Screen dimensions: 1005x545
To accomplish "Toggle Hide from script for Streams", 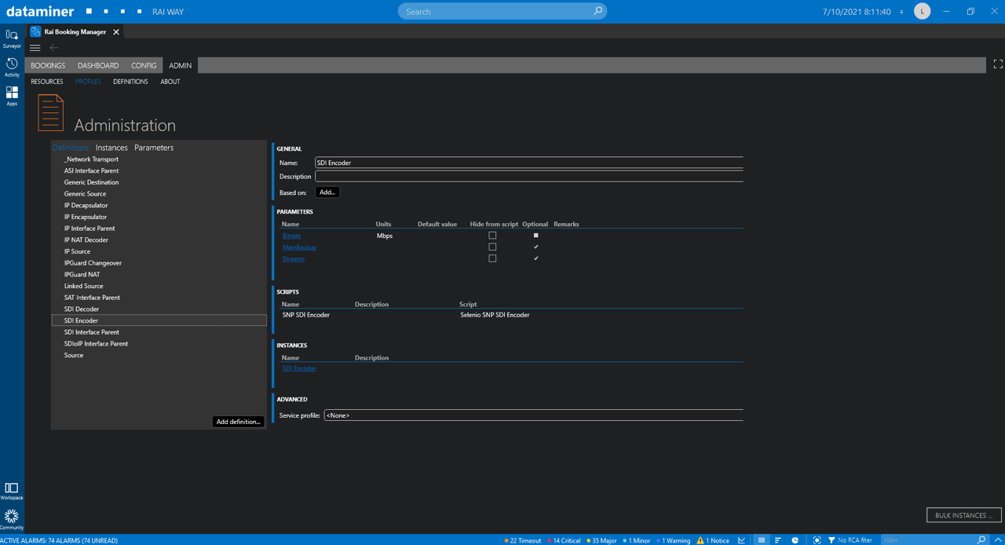I will click(x=492, y=258).
